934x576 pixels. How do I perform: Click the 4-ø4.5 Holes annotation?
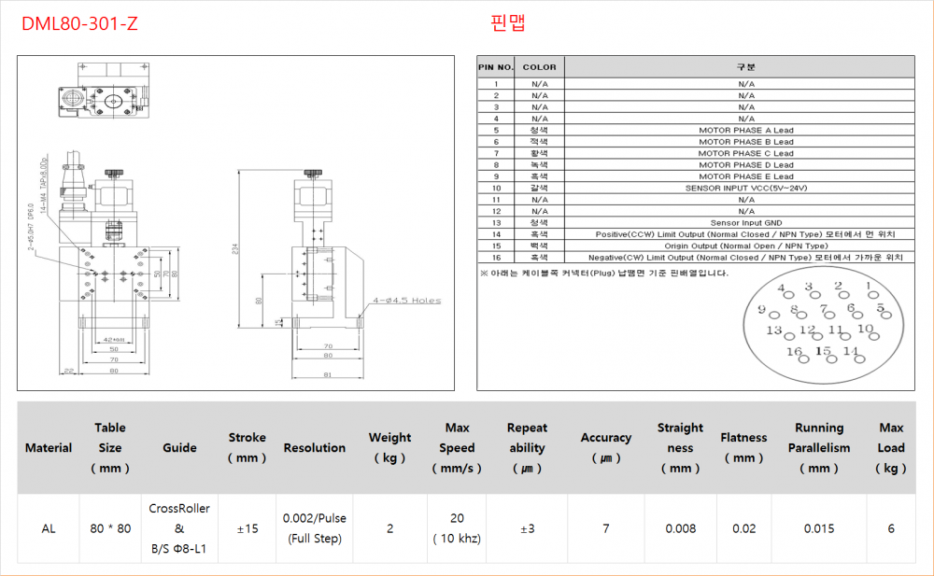pos(407,301)
